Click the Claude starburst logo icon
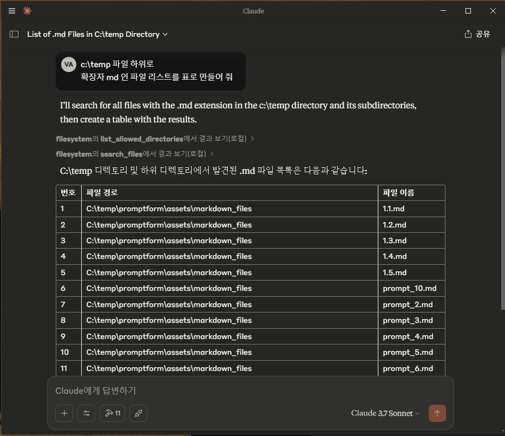 pos(28,11)
